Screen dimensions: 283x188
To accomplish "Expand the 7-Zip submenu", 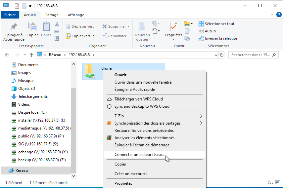I will pyautogui.click(x=201, y=116).
